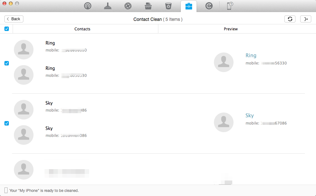Click the merge arrow button top right
Image resolution: width=316 pixels, height=196 pixels.
click(306, 19)
